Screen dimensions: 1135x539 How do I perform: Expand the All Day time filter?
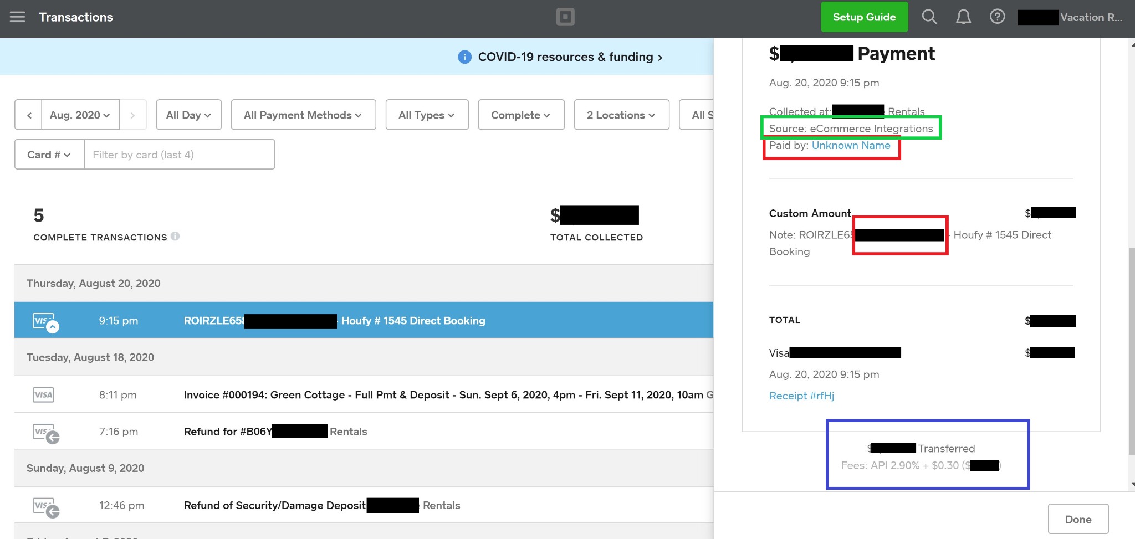tap(189, 115)
